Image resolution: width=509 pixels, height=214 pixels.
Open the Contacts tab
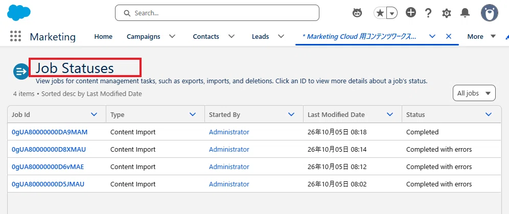206,37
